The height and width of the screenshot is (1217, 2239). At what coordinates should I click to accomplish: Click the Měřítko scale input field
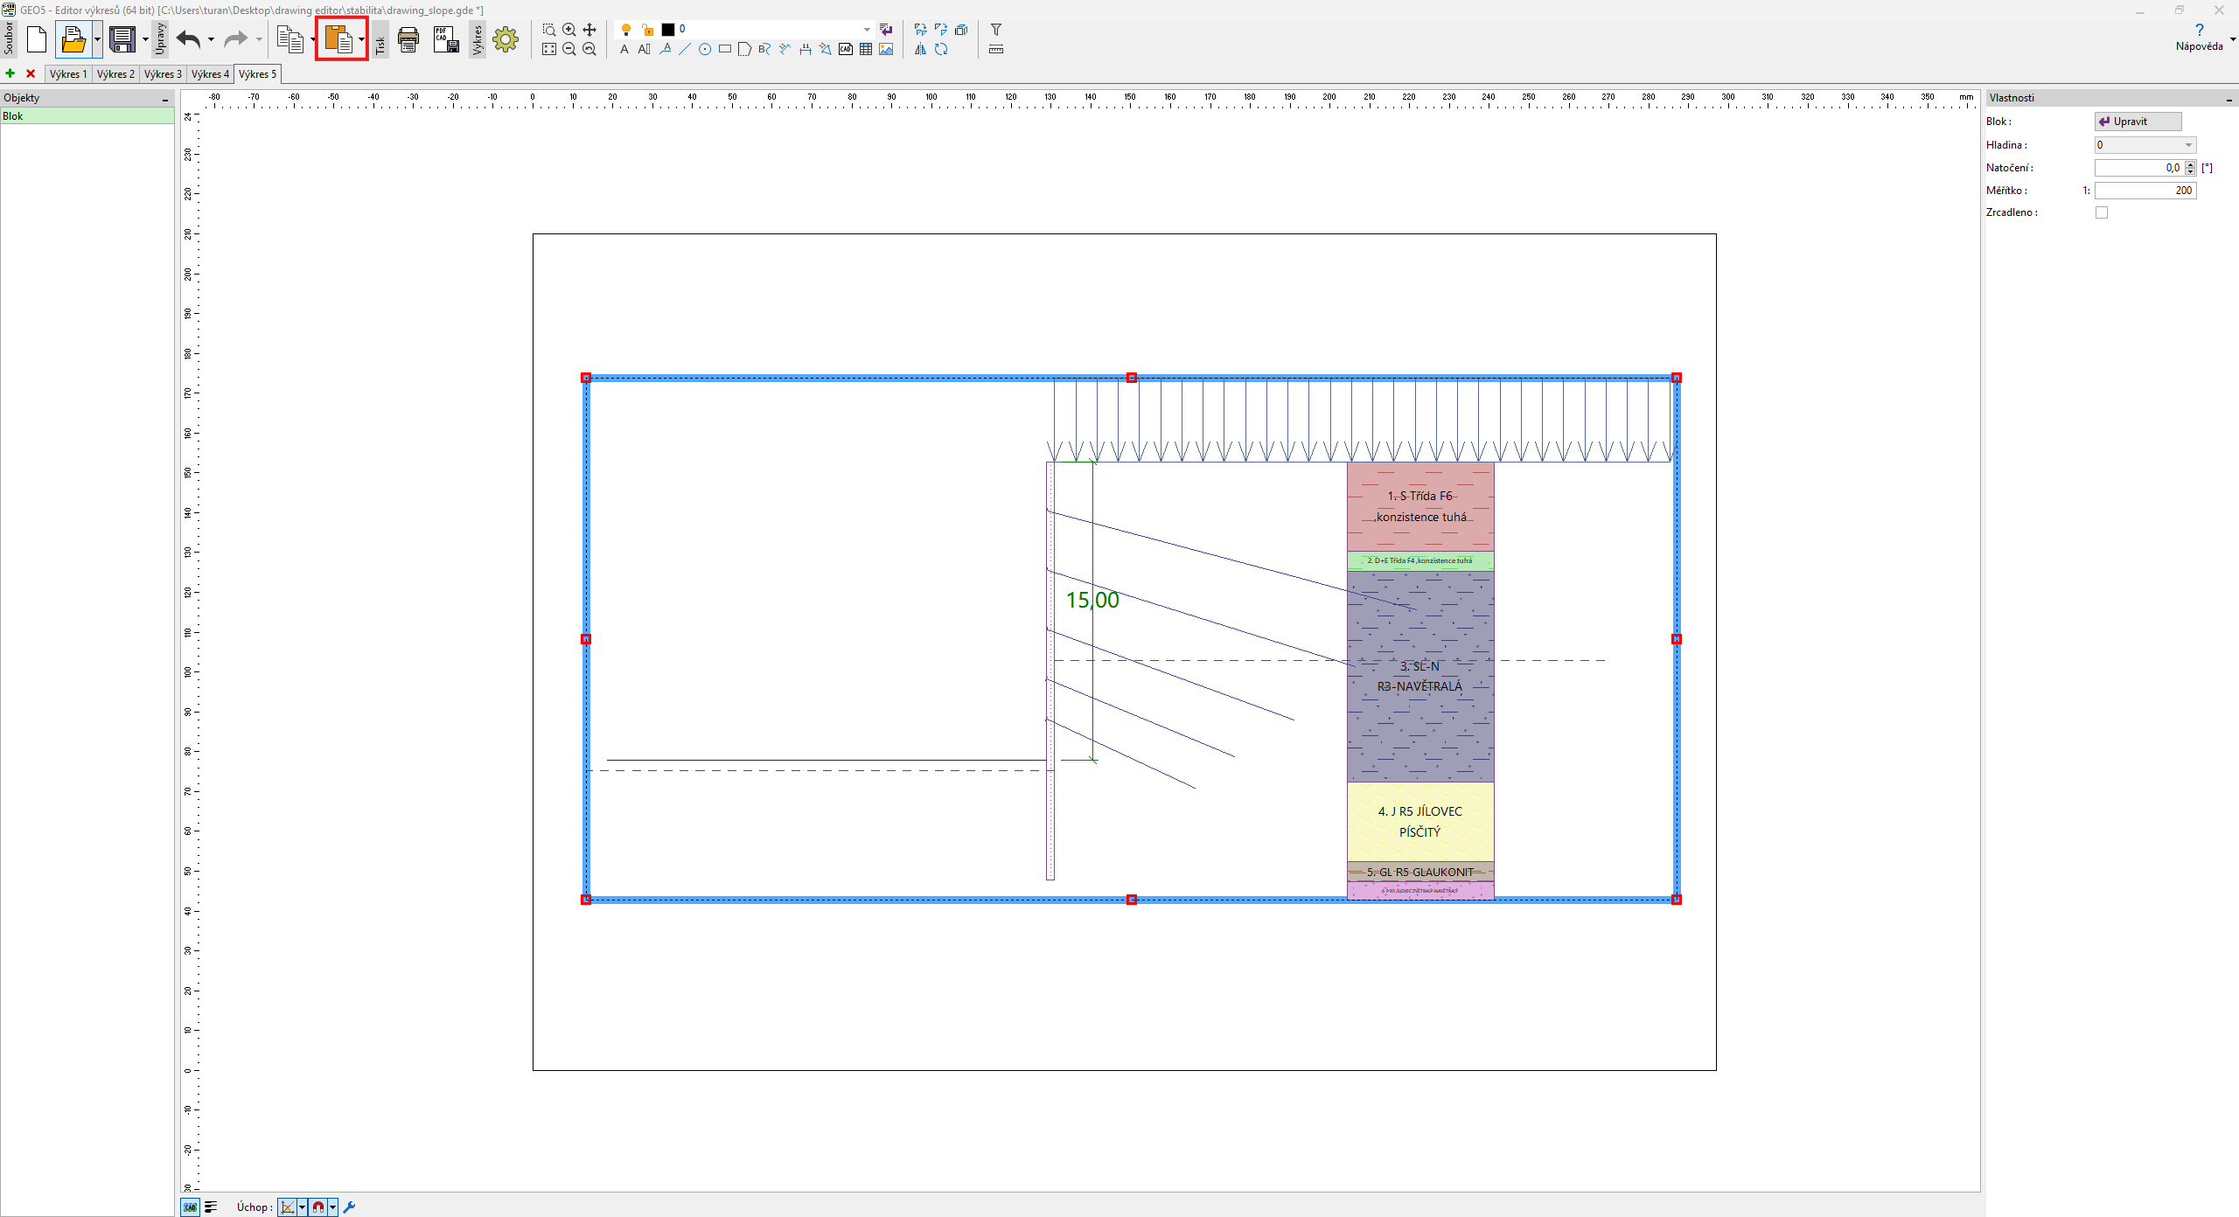[2145, 191]
